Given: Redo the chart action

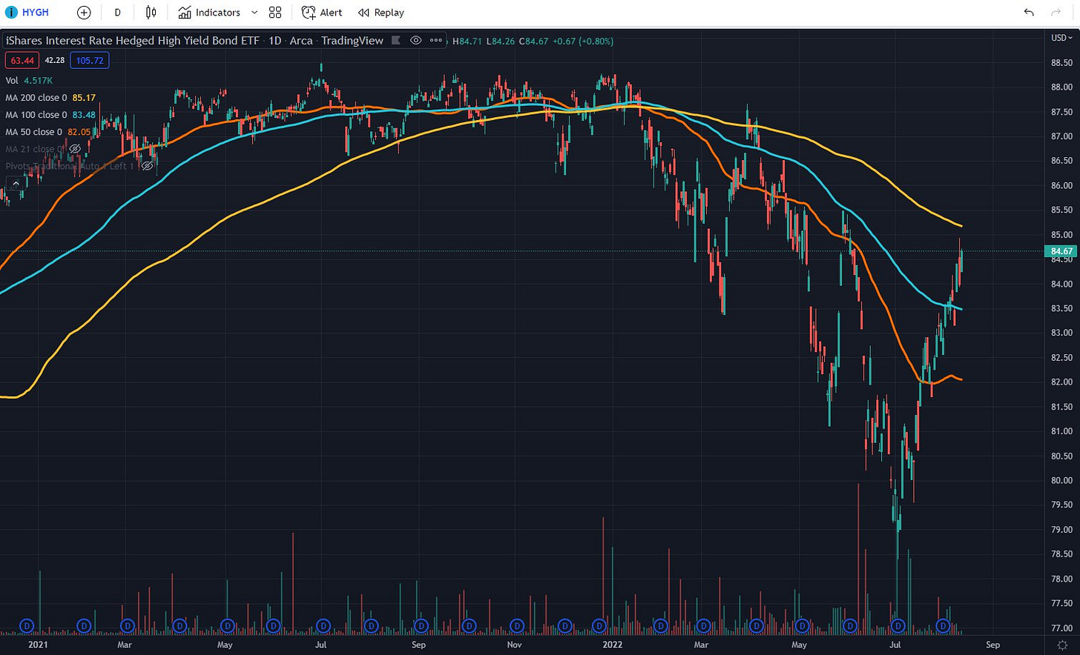Looking at the screenshot, I should 1056,13.
